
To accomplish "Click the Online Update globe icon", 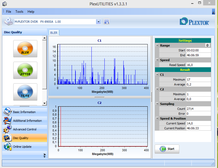I will (x=8, y=146).
